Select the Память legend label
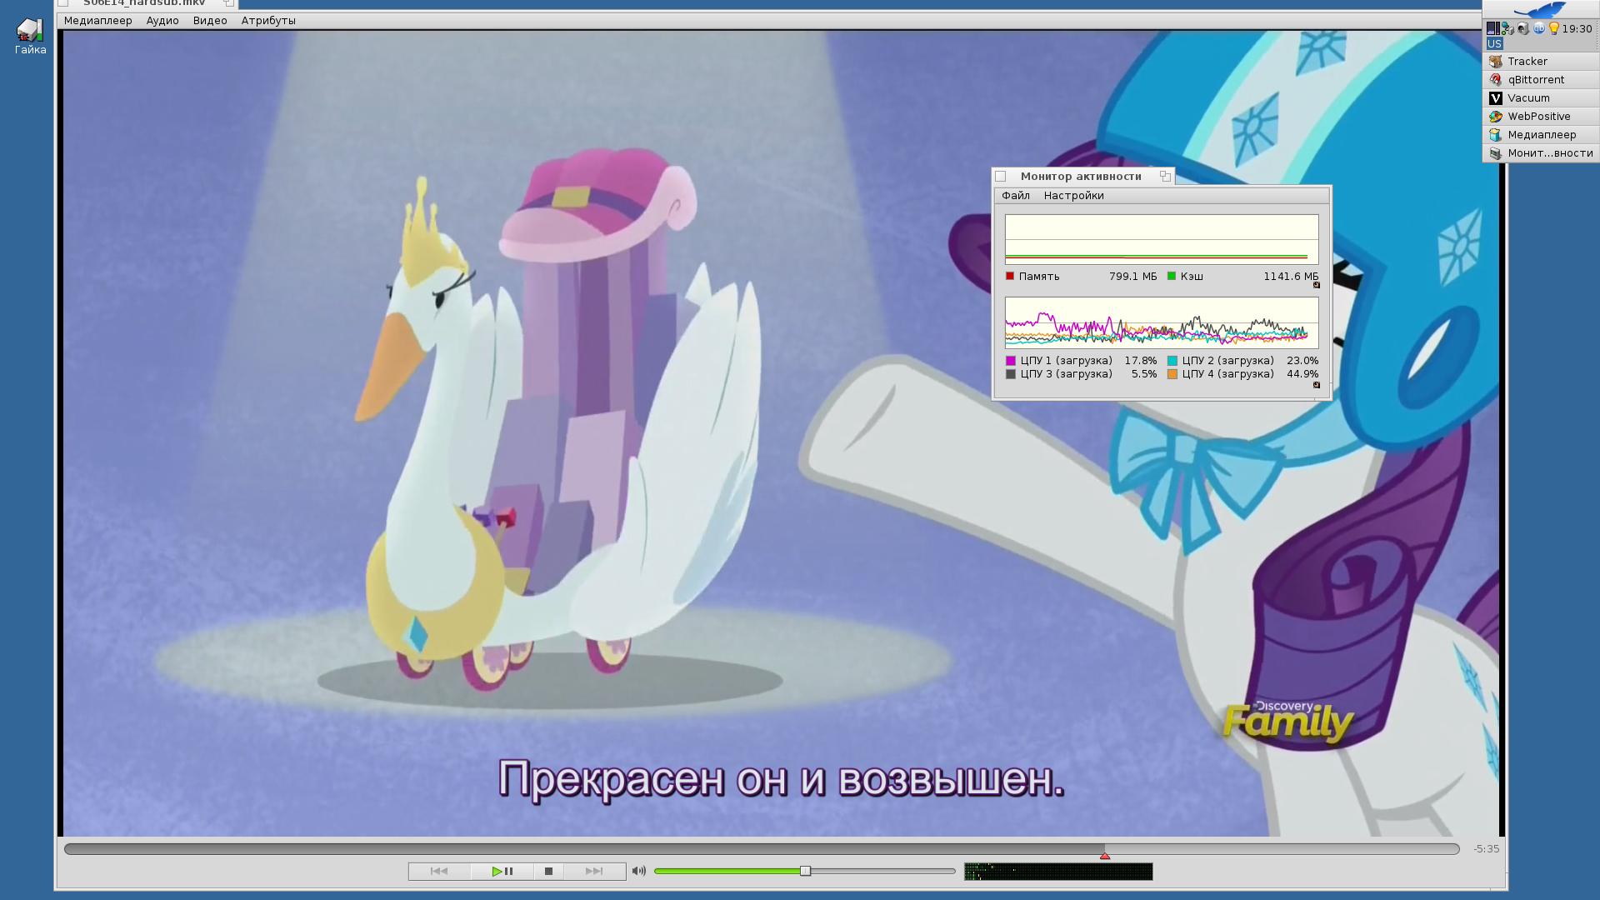Screen dimensions: 1600x900 click(1039, 277)
